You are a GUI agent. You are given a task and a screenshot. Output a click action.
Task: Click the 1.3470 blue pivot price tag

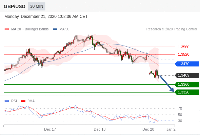coord(187,64)
